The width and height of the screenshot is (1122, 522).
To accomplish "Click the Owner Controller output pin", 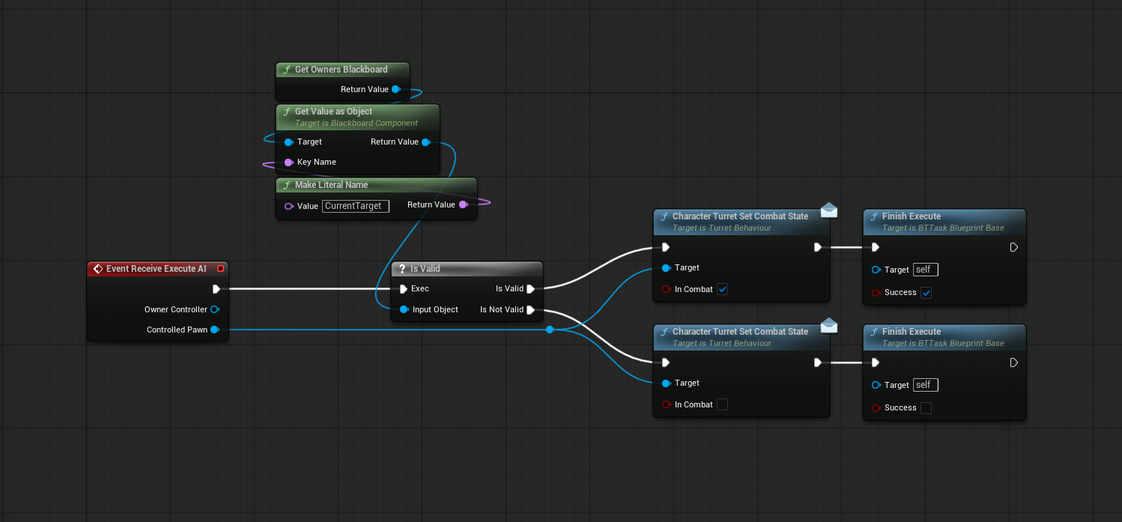I will click(x=214, y=309).
